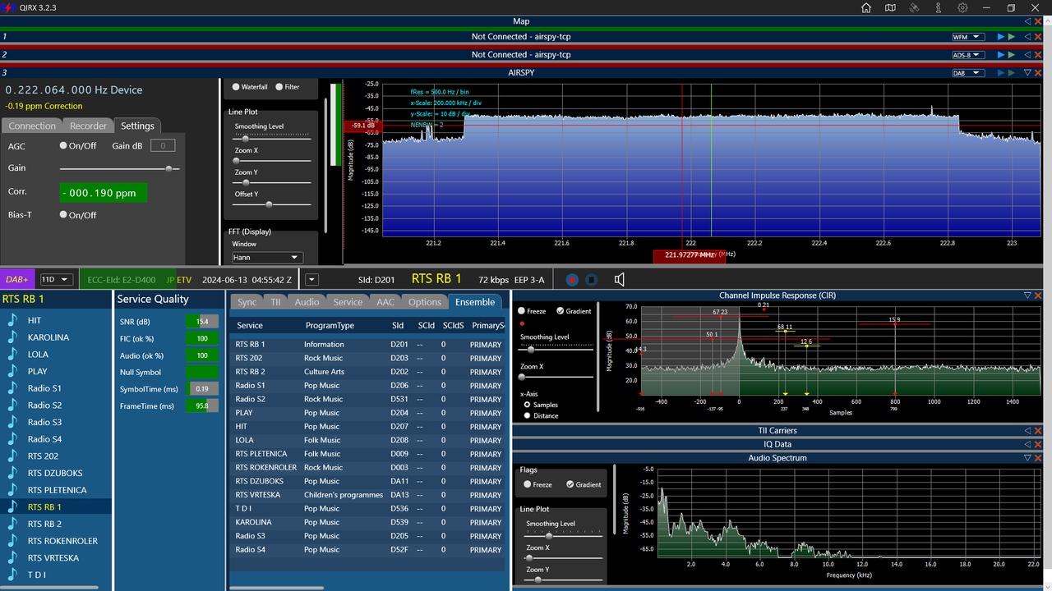Switch to the TII tab
This screenshot has height=591, width=1052.
[275, 302]
